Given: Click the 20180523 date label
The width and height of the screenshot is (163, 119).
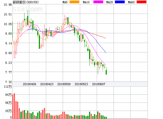Looking at the screenshot, I should pos(81,84).
